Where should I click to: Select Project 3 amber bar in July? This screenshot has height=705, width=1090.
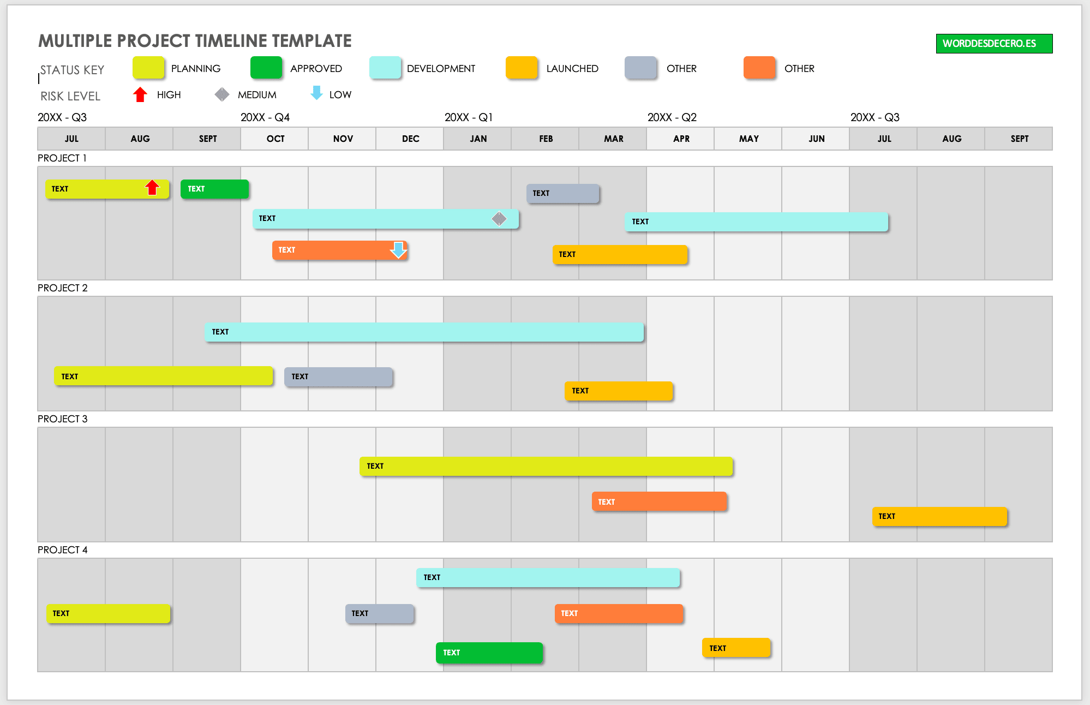point(939,516)
